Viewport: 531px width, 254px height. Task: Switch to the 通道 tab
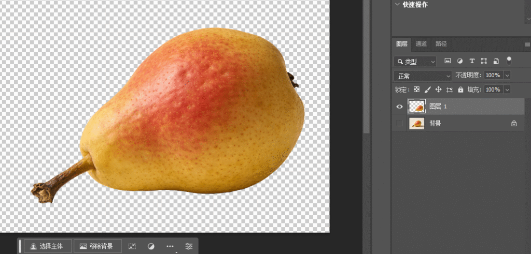(x=421, y=44)
